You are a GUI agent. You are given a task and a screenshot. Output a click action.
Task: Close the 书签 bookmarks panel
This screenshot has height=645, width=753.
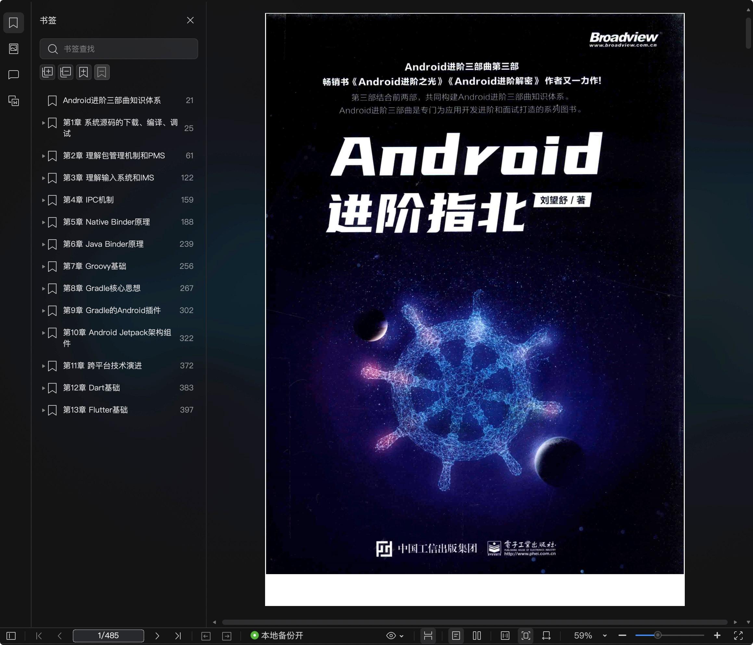click(x=190, y=20)
